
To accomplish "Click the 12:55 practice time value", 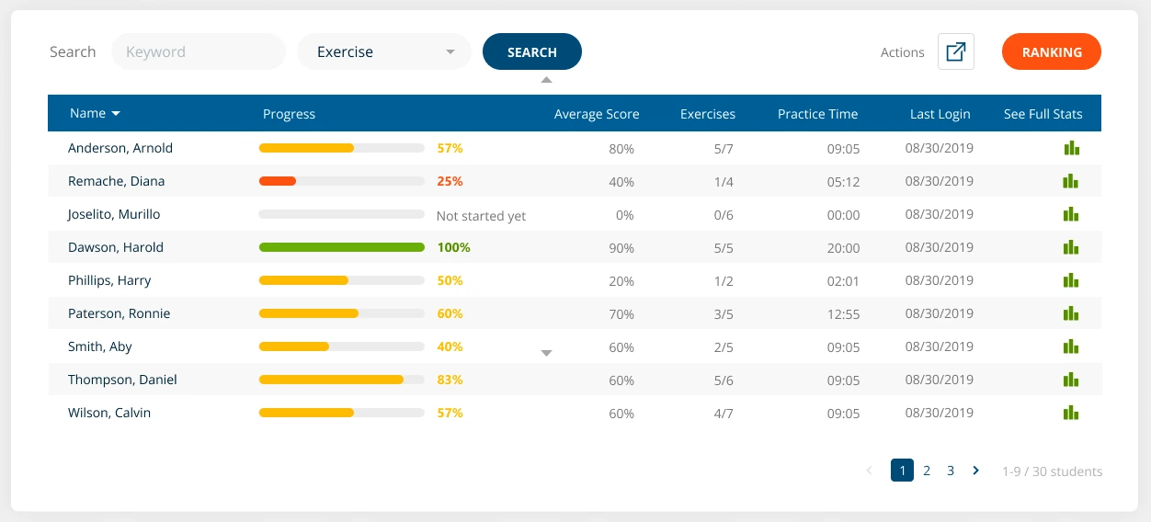I will point(843,314).
